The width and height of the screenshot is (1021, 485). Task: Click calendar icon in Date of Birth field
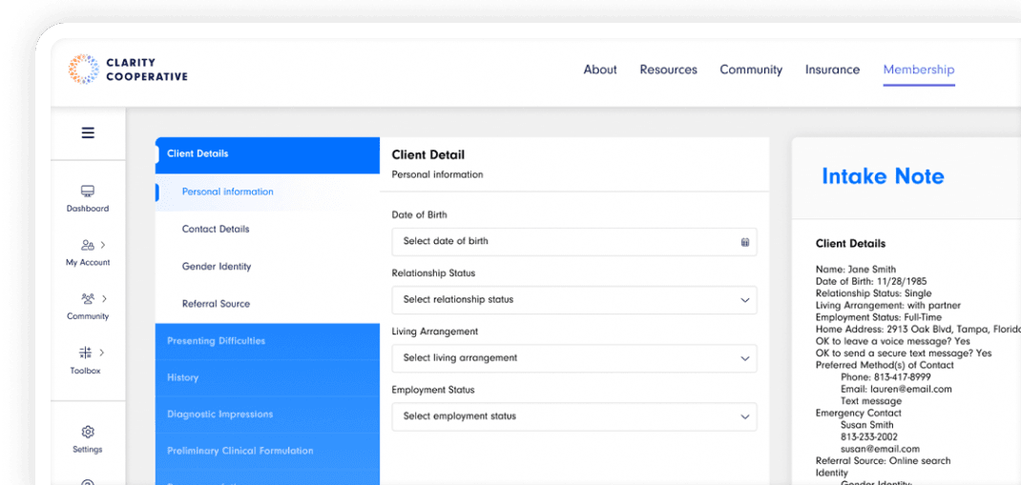click(x=745, y=242)
